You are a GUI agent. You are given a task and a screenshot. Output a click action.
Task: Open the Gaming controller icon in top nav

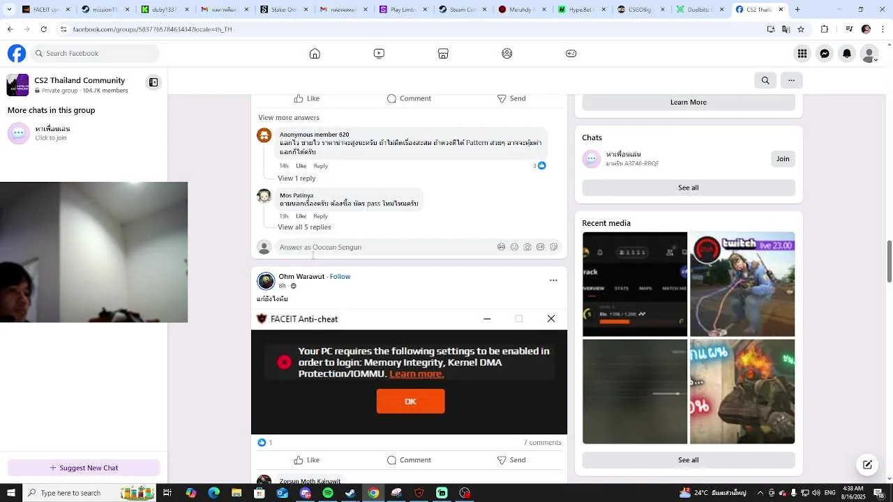[571, 54]
